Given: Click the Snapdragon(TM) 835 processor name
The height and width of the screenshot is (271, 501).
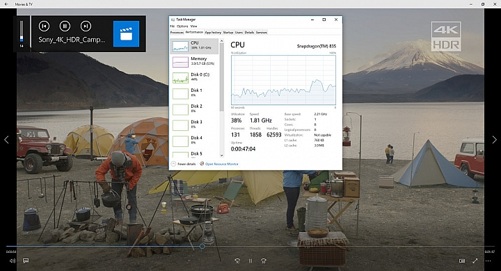Looking at the screenshot, I should pyautogui.click(x=317, y=46).
